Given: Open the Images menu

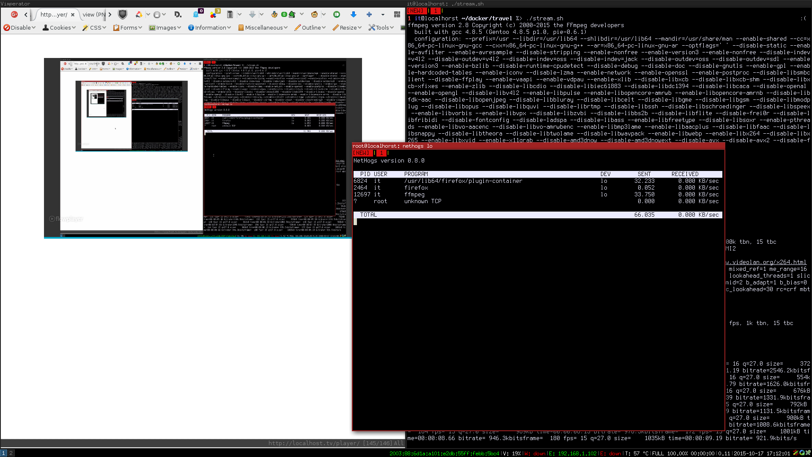Looking at the screenshot, I should (x=165, y=28).
